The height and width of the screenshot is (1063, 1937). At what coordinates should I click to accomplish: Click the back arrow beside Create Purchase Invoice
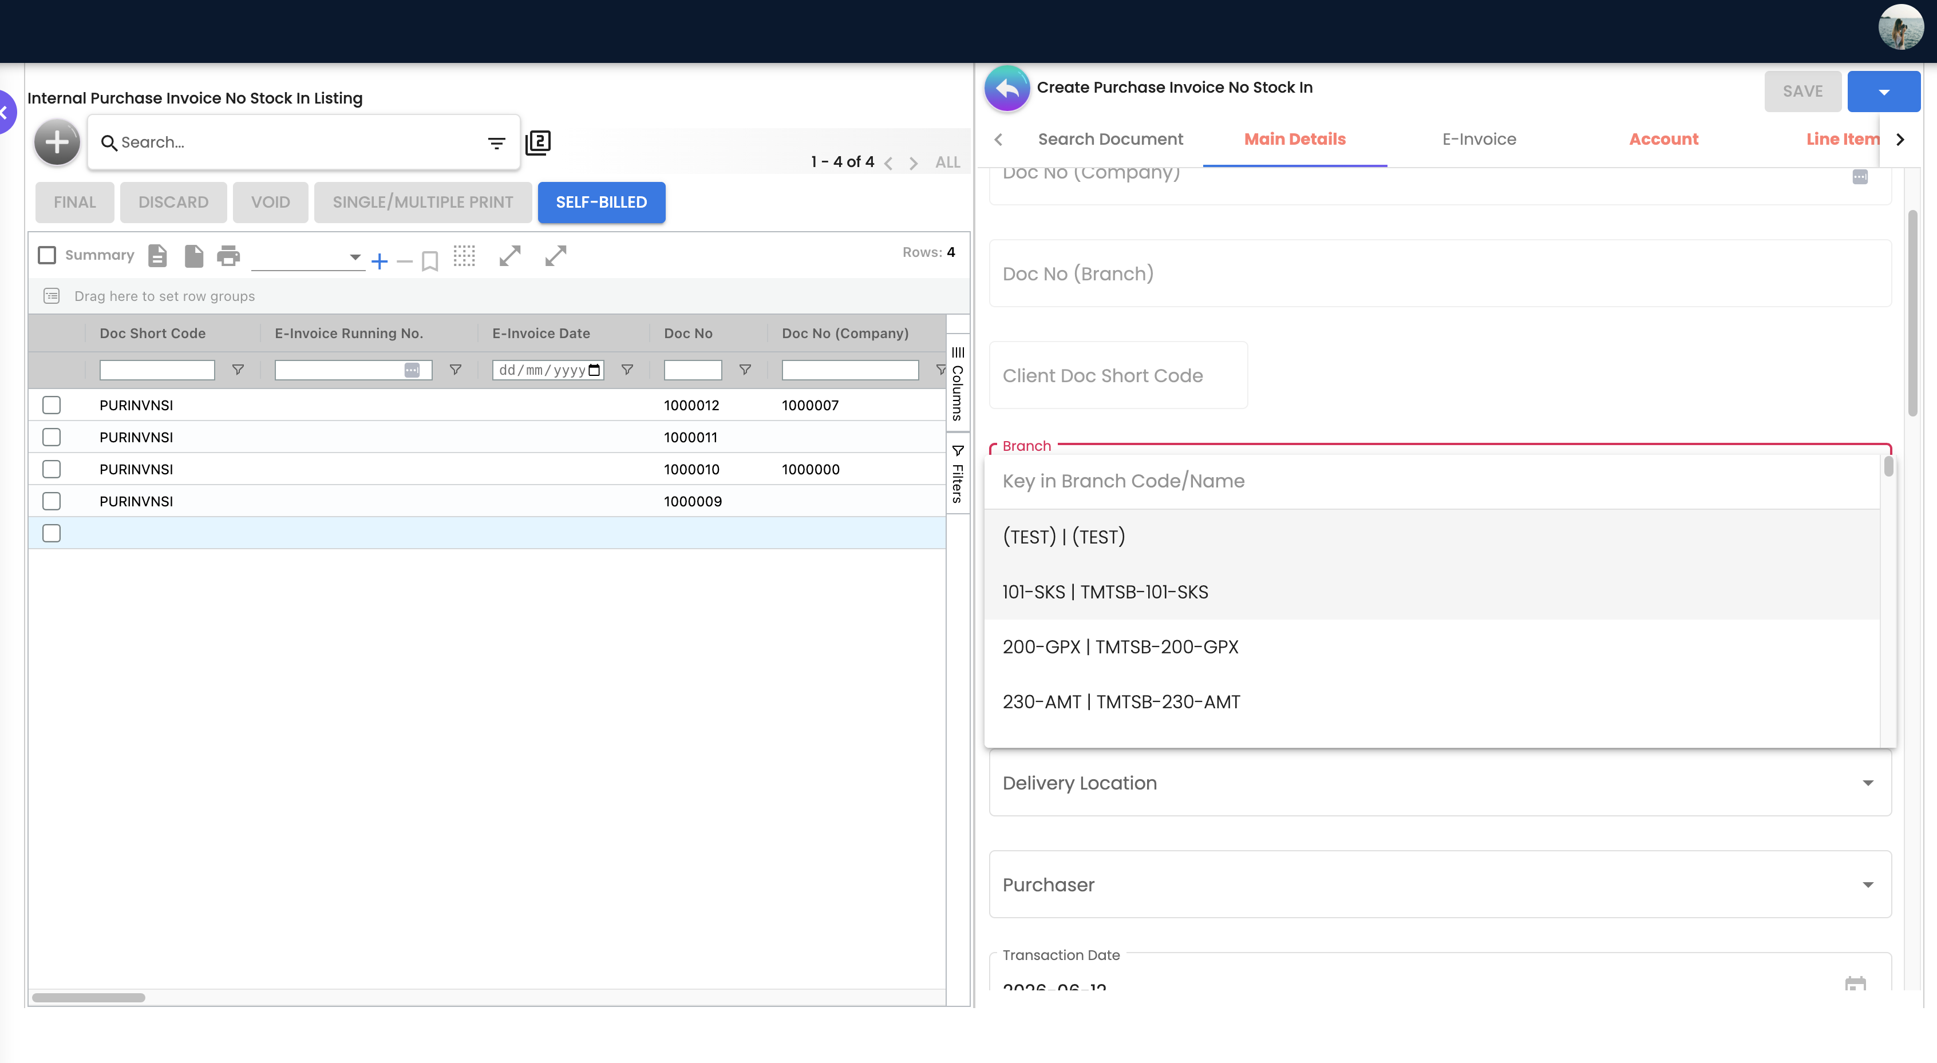(x=1007, y=89)
